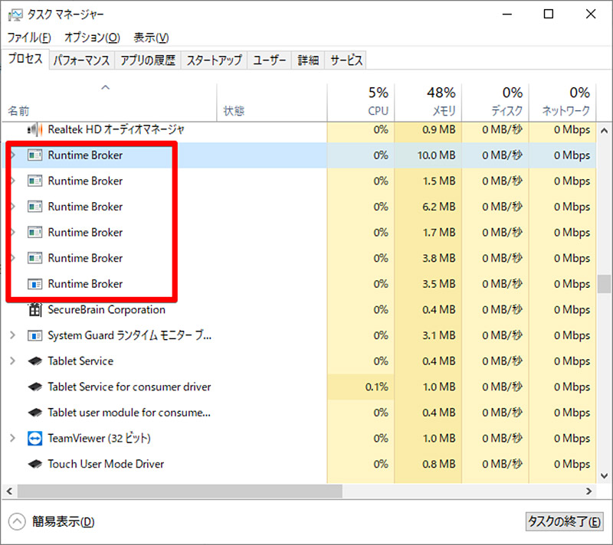Maximize the Task Manager window
Image resolution: width=613 pixels, height=545 pixels.
click(x=549, y=15)
